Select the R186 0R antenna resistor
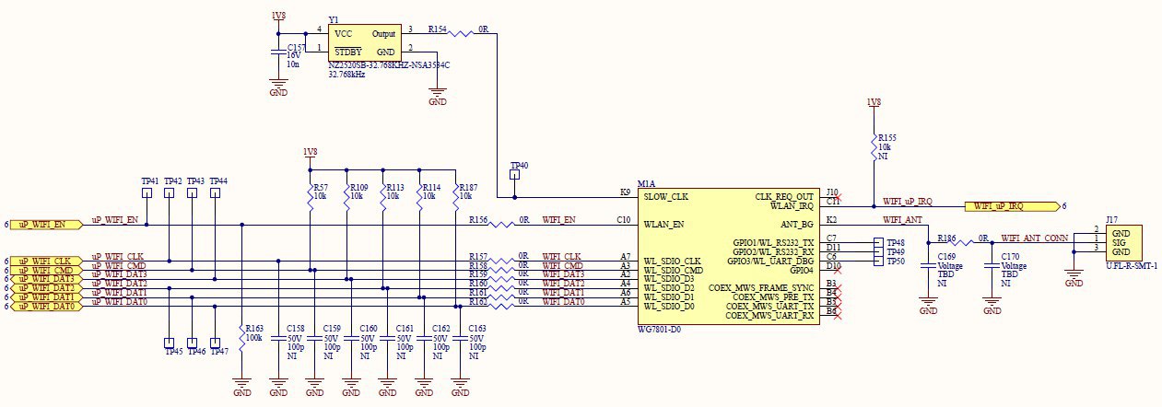Screen dimensions: 1162x407 point(960,243)
